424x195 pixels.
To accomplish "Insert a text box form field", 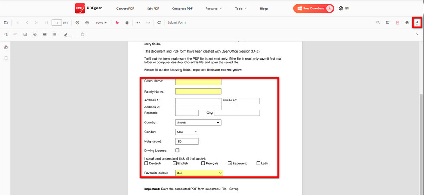I will tap(6, 35).
